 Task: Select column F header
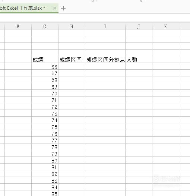click(x=18, y=26)
